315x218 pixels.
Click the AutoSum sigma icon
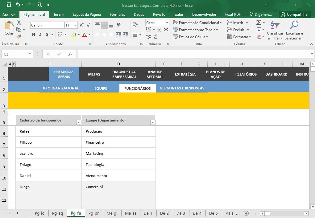click(x=259, y=22)
